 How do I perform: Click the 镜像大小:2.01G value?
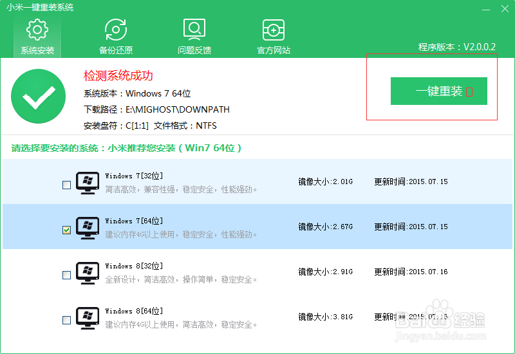coord(326,182)
